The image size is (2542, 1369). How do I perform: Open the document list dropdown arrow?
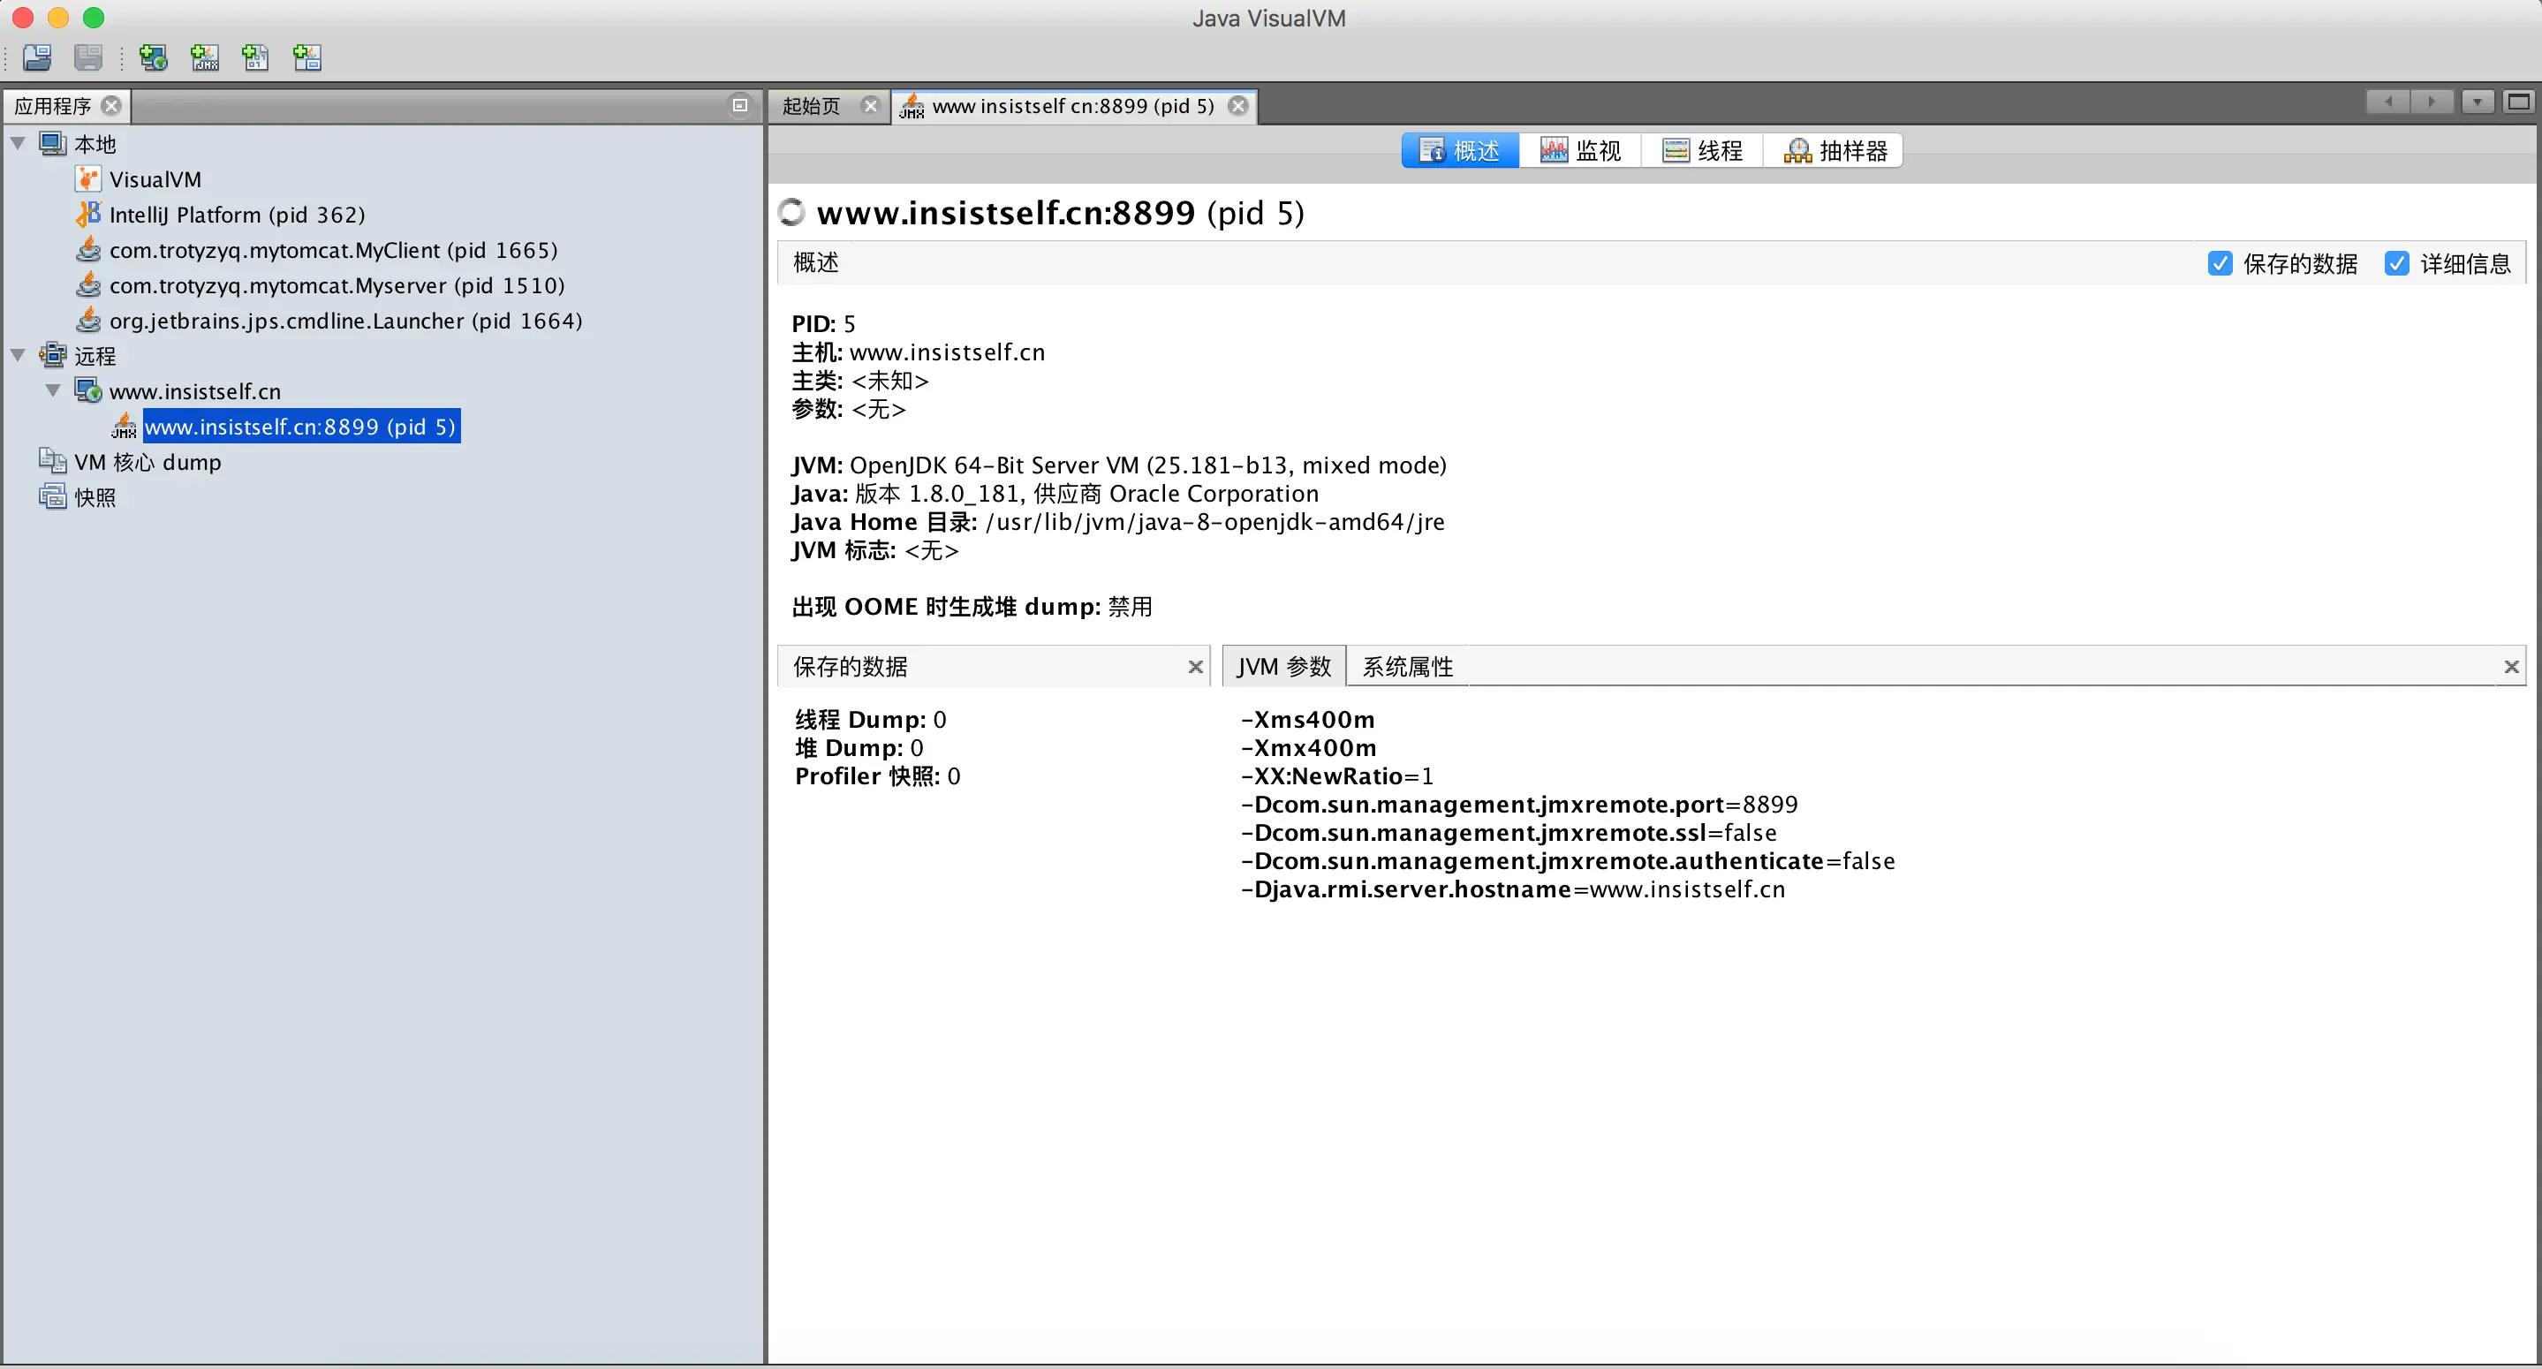(2477, 102)
